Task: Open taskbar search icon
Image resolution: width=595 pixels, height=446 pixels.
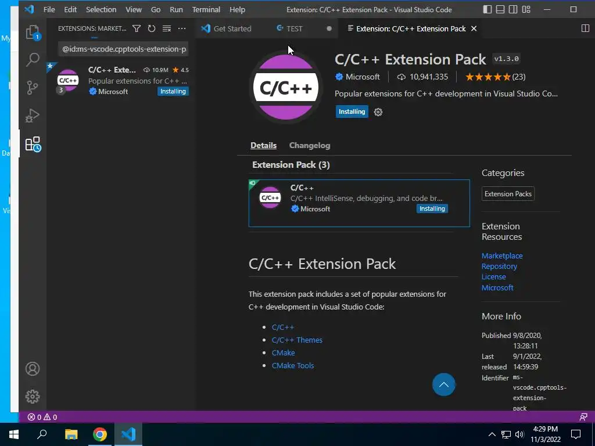Action: [x=42, y=434]
